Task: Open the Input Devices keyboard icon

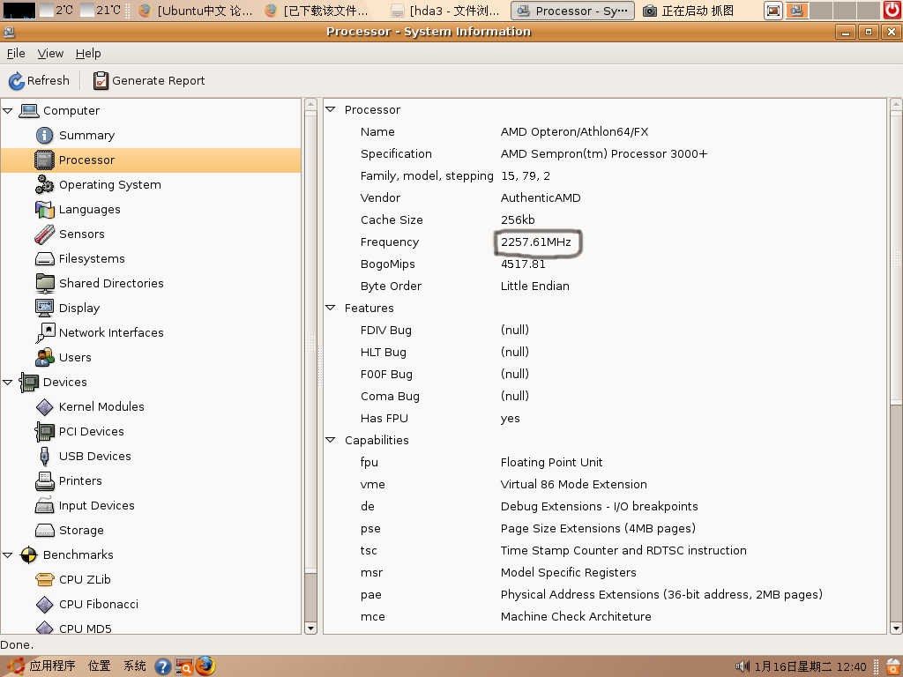Action: click(44, 505)
